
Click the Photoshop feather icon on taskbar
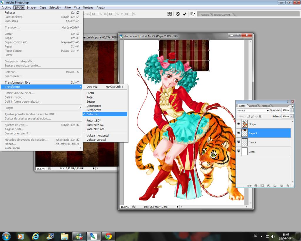tap(93, 236)
